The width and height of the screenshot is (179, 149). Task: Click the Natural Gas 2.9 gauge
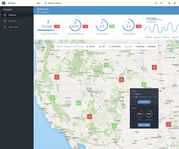pos(102,25)
